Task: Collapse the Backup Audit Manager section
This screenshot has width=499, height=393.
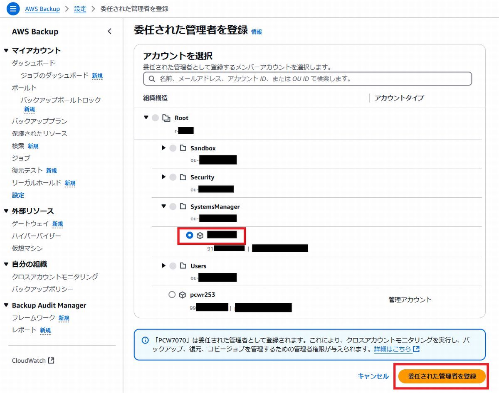Action: pyautogui.click(x=6, y=305)
